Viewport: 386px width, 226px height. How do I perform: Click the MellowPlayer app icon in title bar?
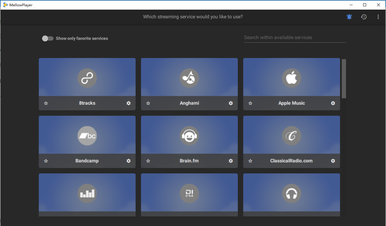pyautogui.click(x=5, y=5)
